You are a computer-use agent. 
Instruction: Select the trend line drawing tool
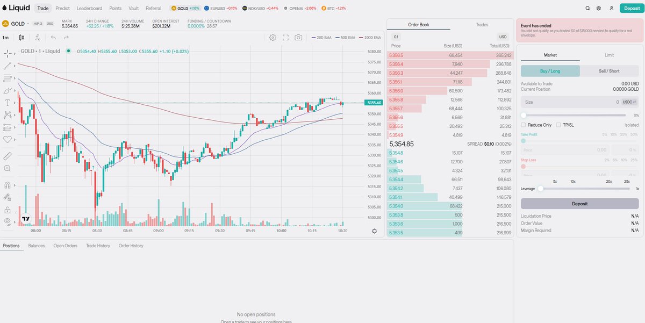(x=8, y=66)
